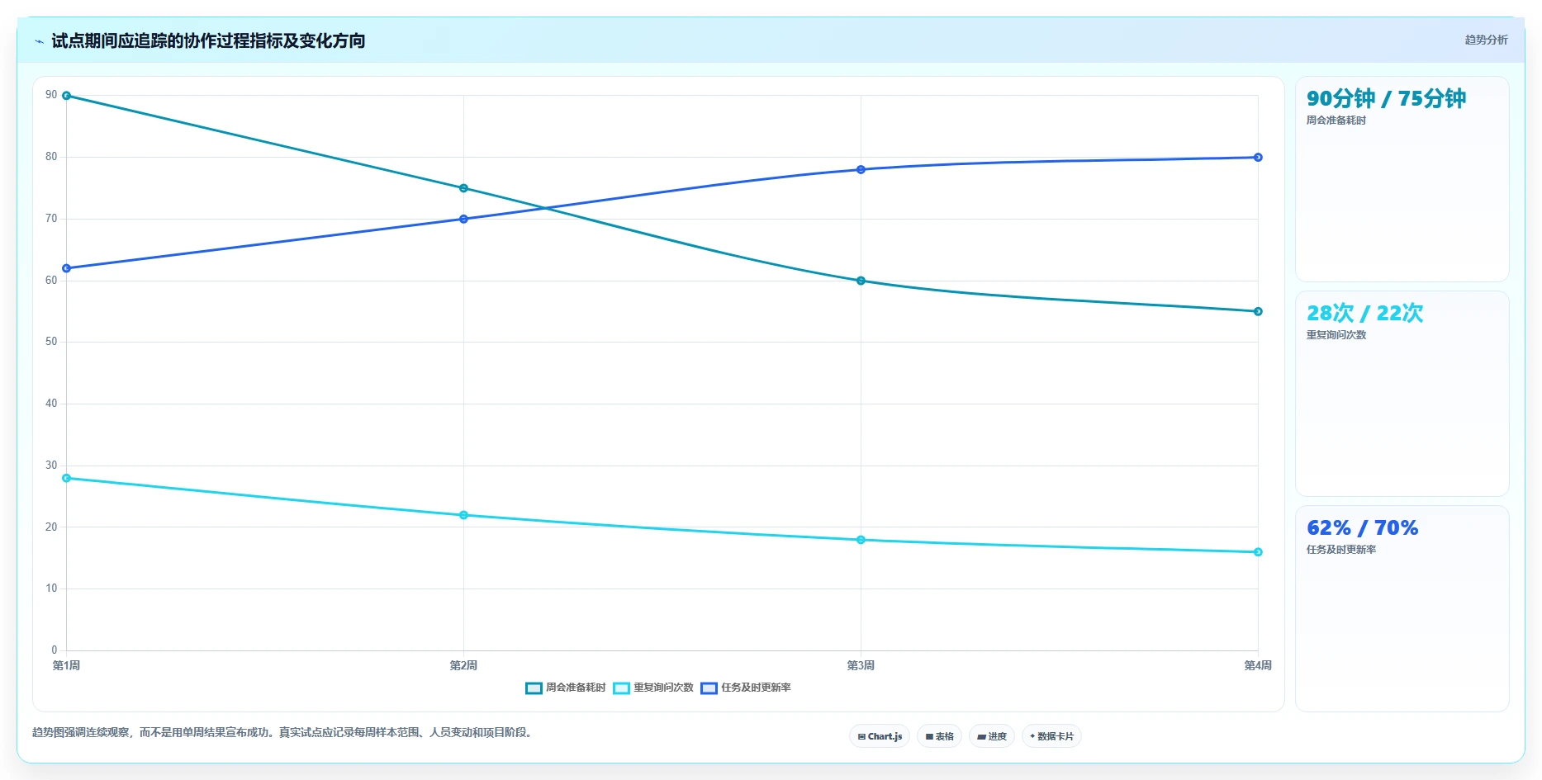This screenshot has width=1542, height=780.
Task: Click the footer note starting with 趋势图强调连续观察
Action: click(x=283, y=733)
